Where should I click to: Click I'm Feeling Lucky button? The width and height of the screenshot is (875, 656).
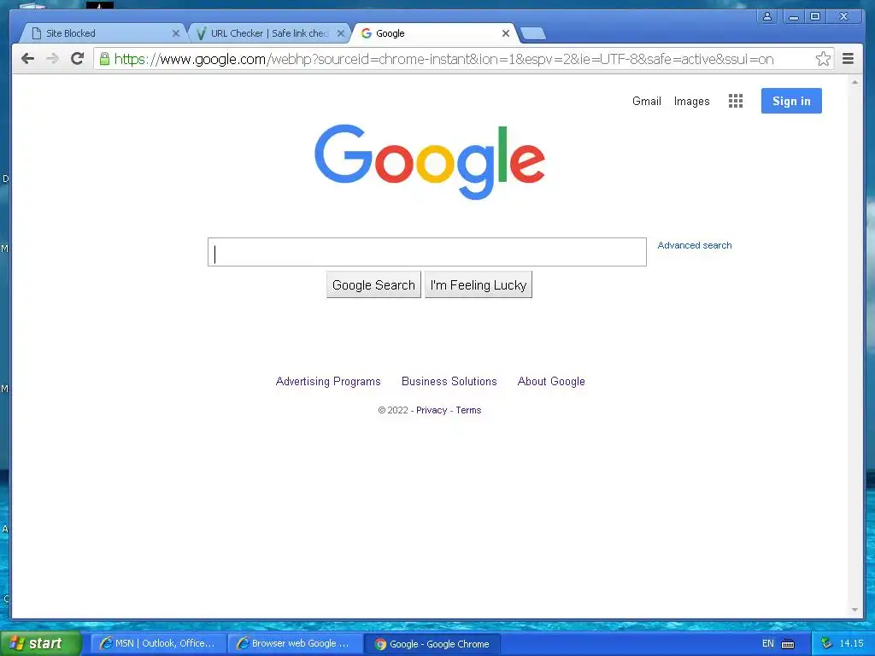(x=479, y=285)
